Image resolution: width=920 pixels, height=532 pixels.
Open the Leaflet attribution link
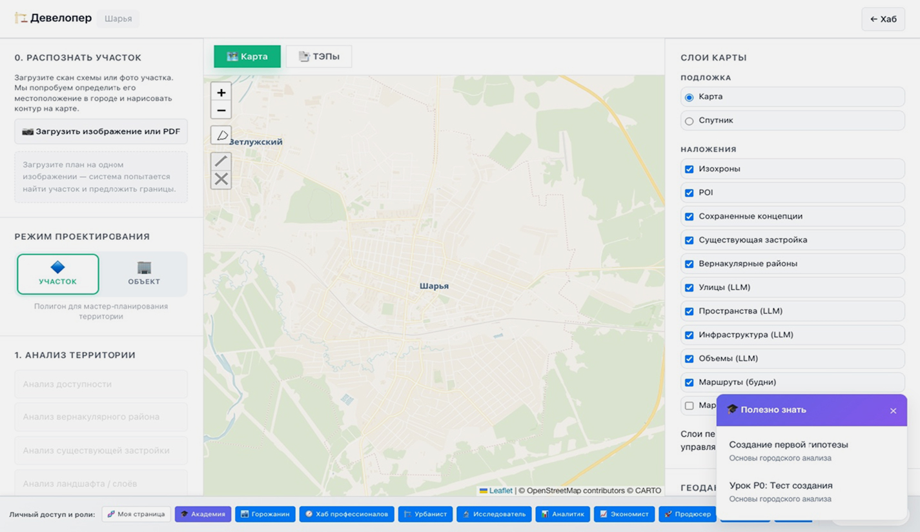[500, 491]
